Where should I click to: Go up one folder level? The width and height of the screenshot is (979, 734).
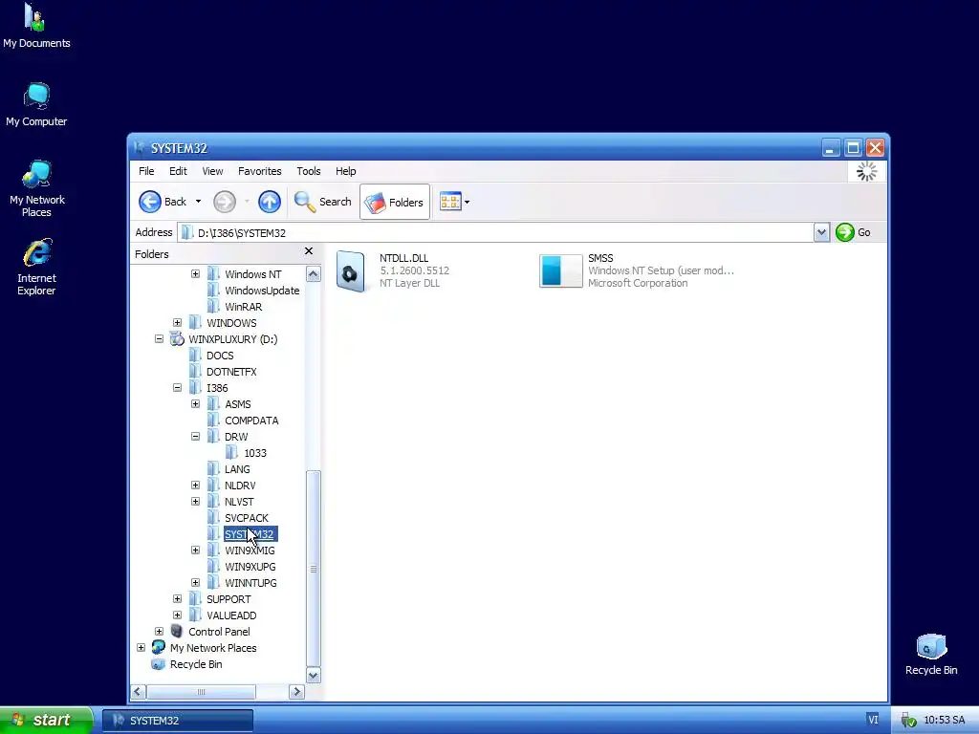tap(269, 202)
